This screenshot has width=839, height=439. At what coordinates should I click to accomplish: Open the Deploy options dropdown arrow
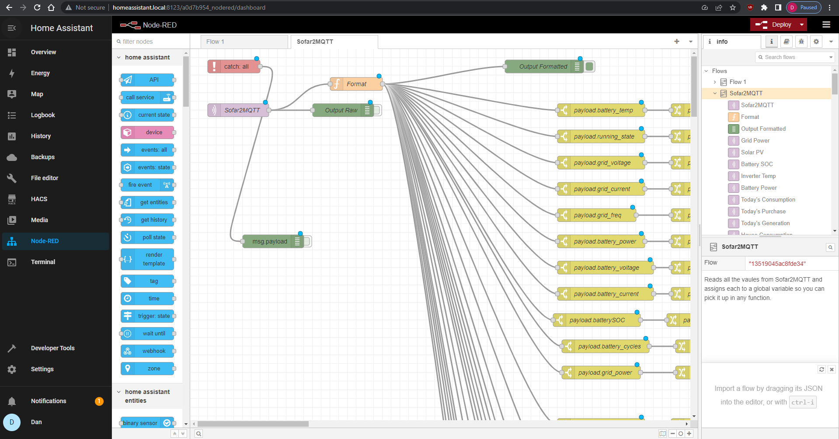pos(801,25)
